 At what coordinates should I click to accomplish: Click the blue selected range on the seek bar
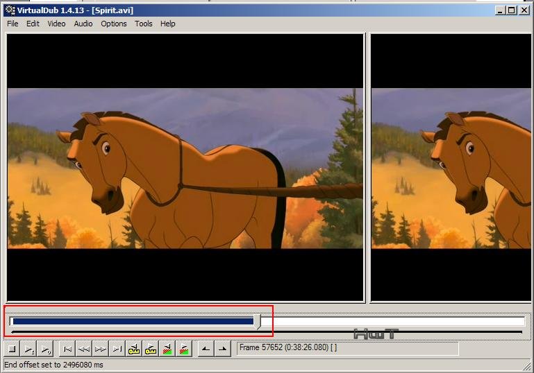click(x=133, y=321)
